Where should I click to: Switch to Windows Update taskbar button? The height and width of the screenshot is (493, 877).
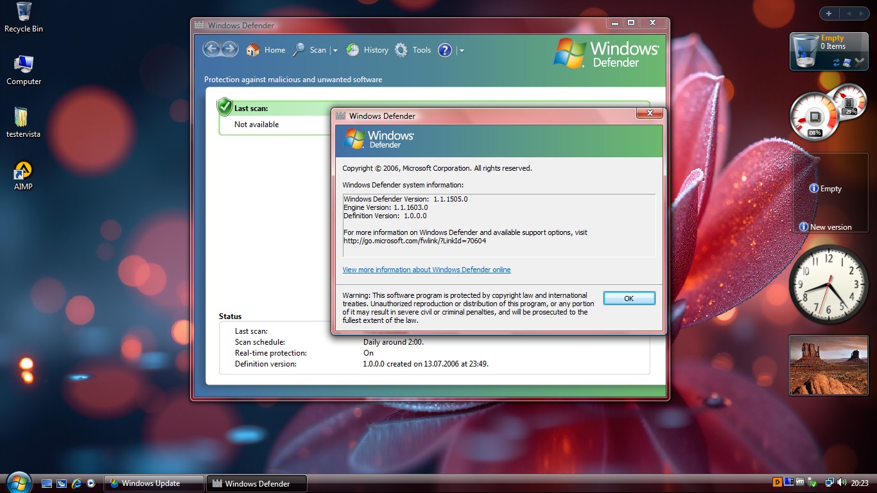point(153,483)
